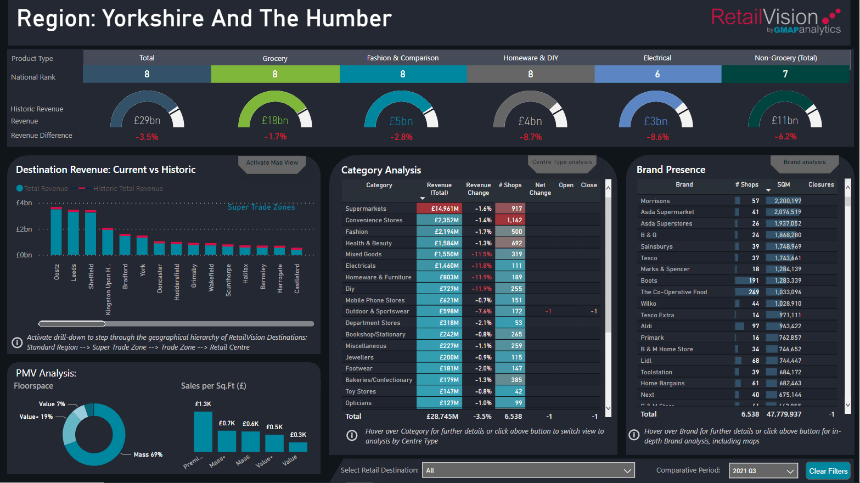The height and width of the screenshot is (483, 860).
Task: Click the Closures column header in Brand table
Action: 821,184
